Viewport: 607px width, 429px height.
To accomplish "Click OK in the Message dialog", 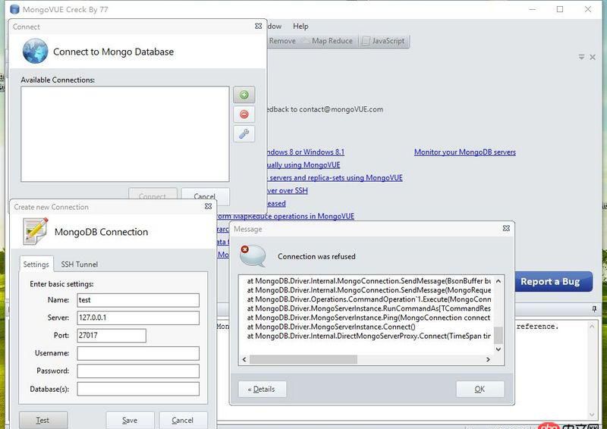I will (x=480, y=389).
